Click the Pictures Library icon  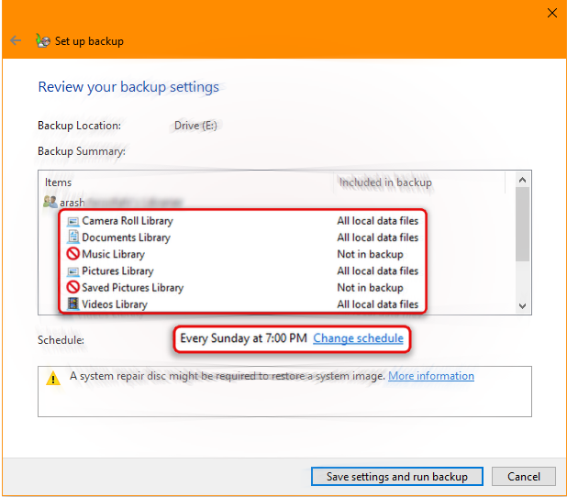[x=73, y=271]
